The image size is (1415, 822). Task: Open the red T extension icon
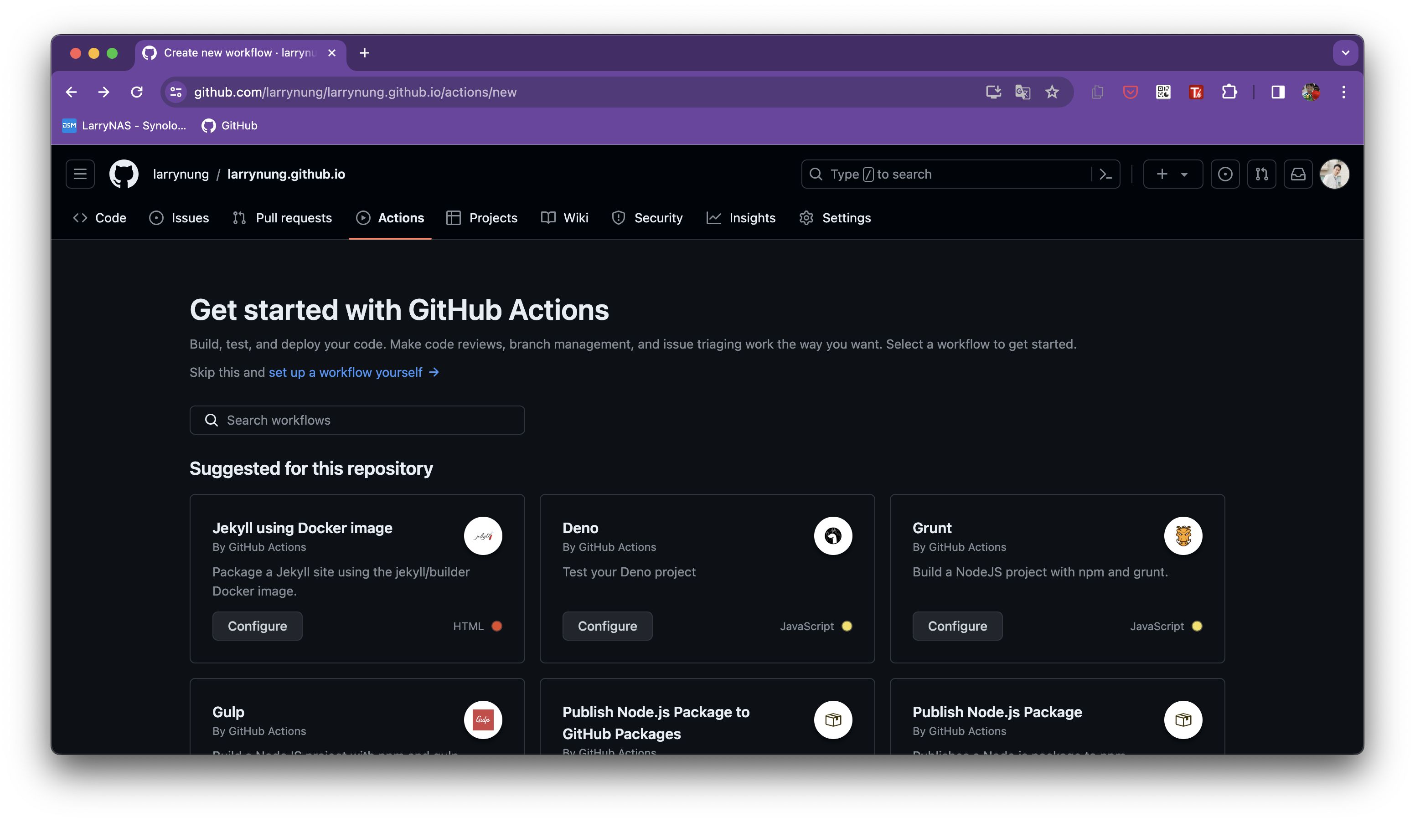[1196, 92]
